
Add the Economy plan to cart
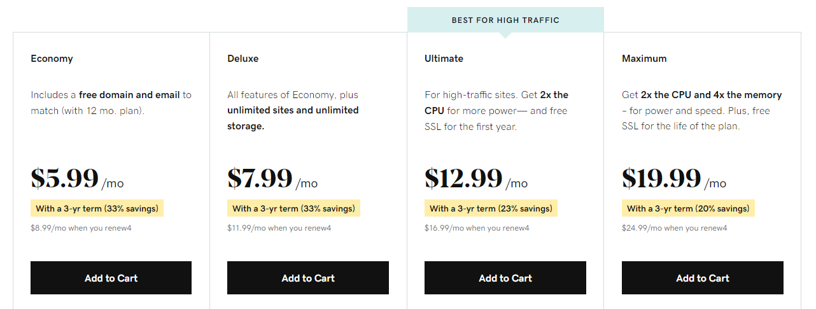tap(111, 278)
